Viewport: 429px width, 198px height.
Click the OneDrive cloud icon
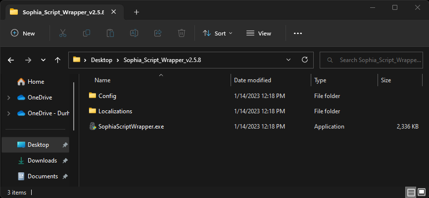[x=21, y=98]
